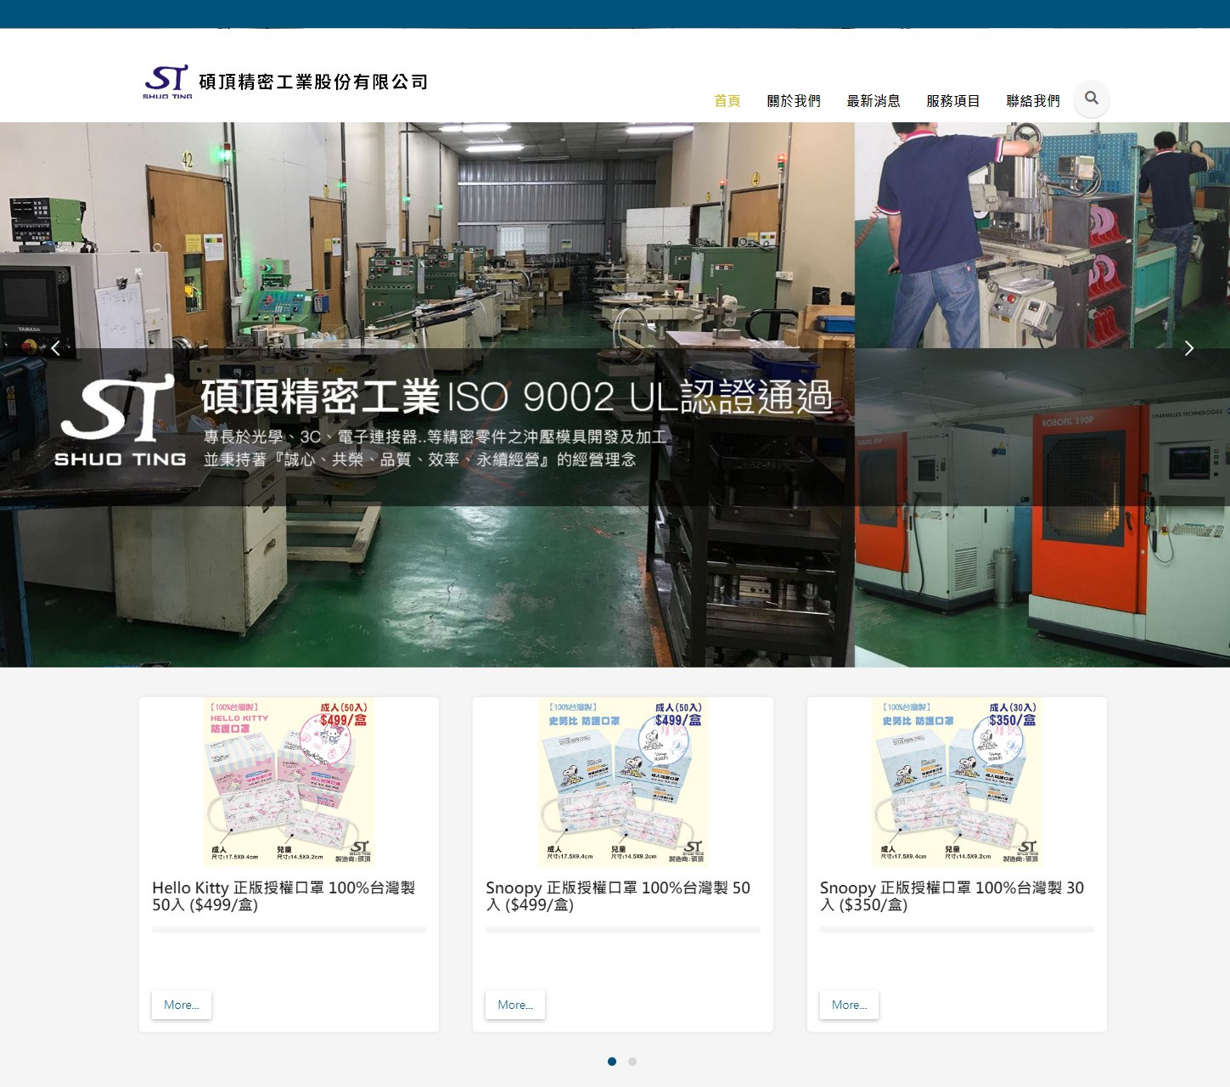Click the white Shuo Ting logo on the banner
The height and width of the screenshot is (1087, 1230).
point(120,421)
